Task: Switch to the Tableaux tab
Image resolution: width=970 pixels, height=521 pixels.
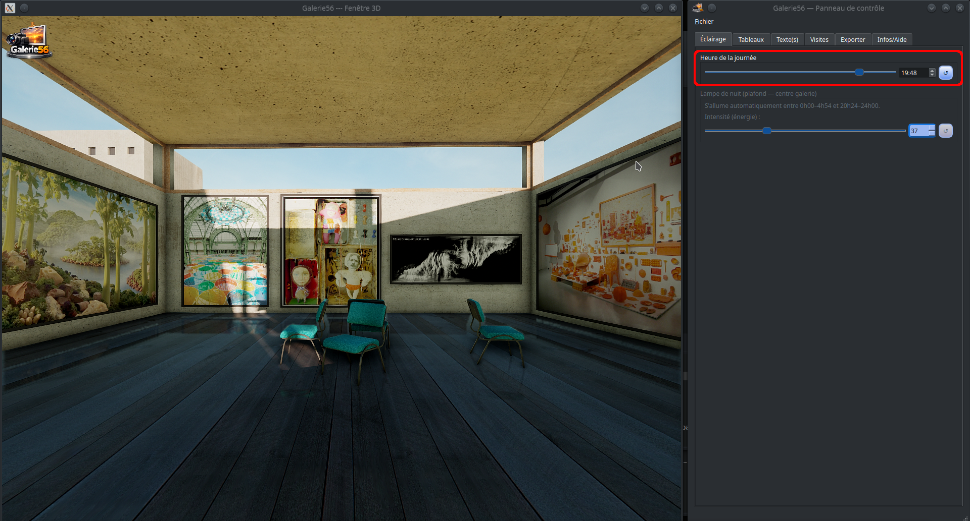Action: click(751, 40)
